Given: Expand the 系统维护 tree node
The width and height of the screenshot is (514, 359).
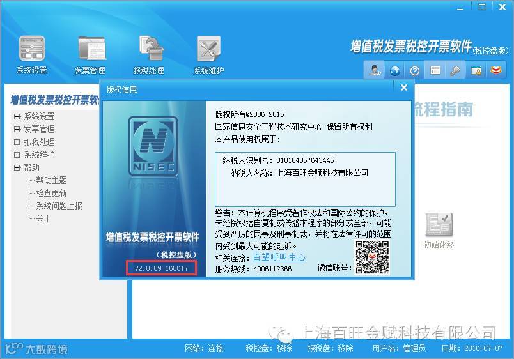Looking at the screenshot, I should [17, 155].
